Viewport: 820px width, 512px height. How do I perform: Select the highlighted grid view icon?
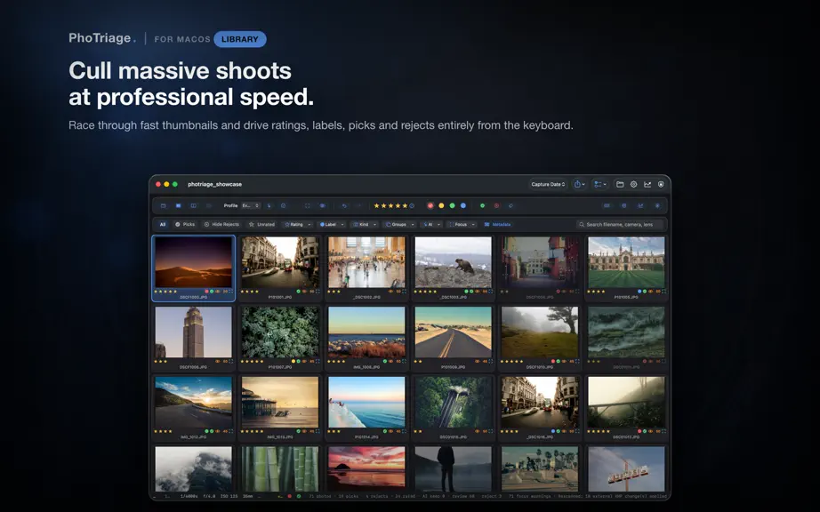(179, 206)
